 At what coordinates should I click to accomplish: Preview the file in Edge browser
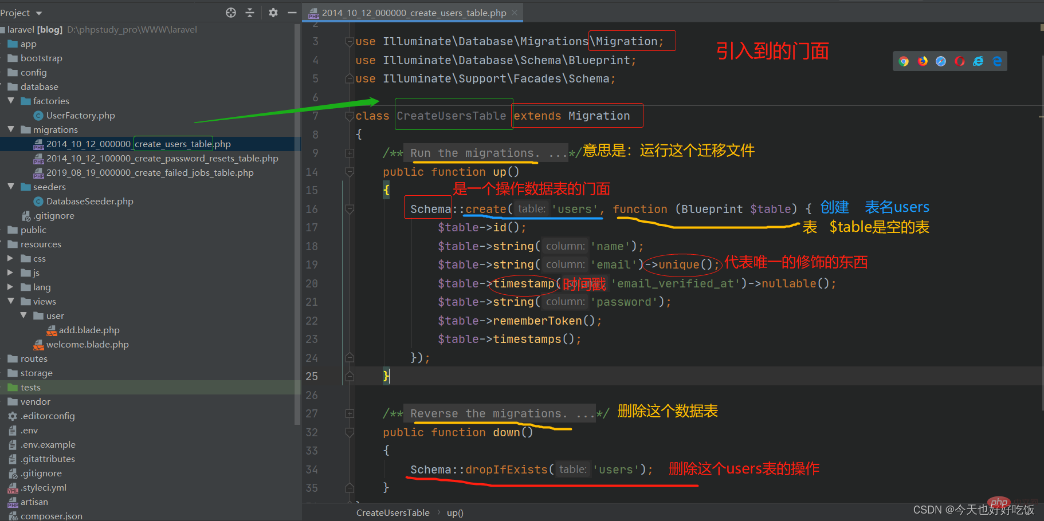click(997, 61)
